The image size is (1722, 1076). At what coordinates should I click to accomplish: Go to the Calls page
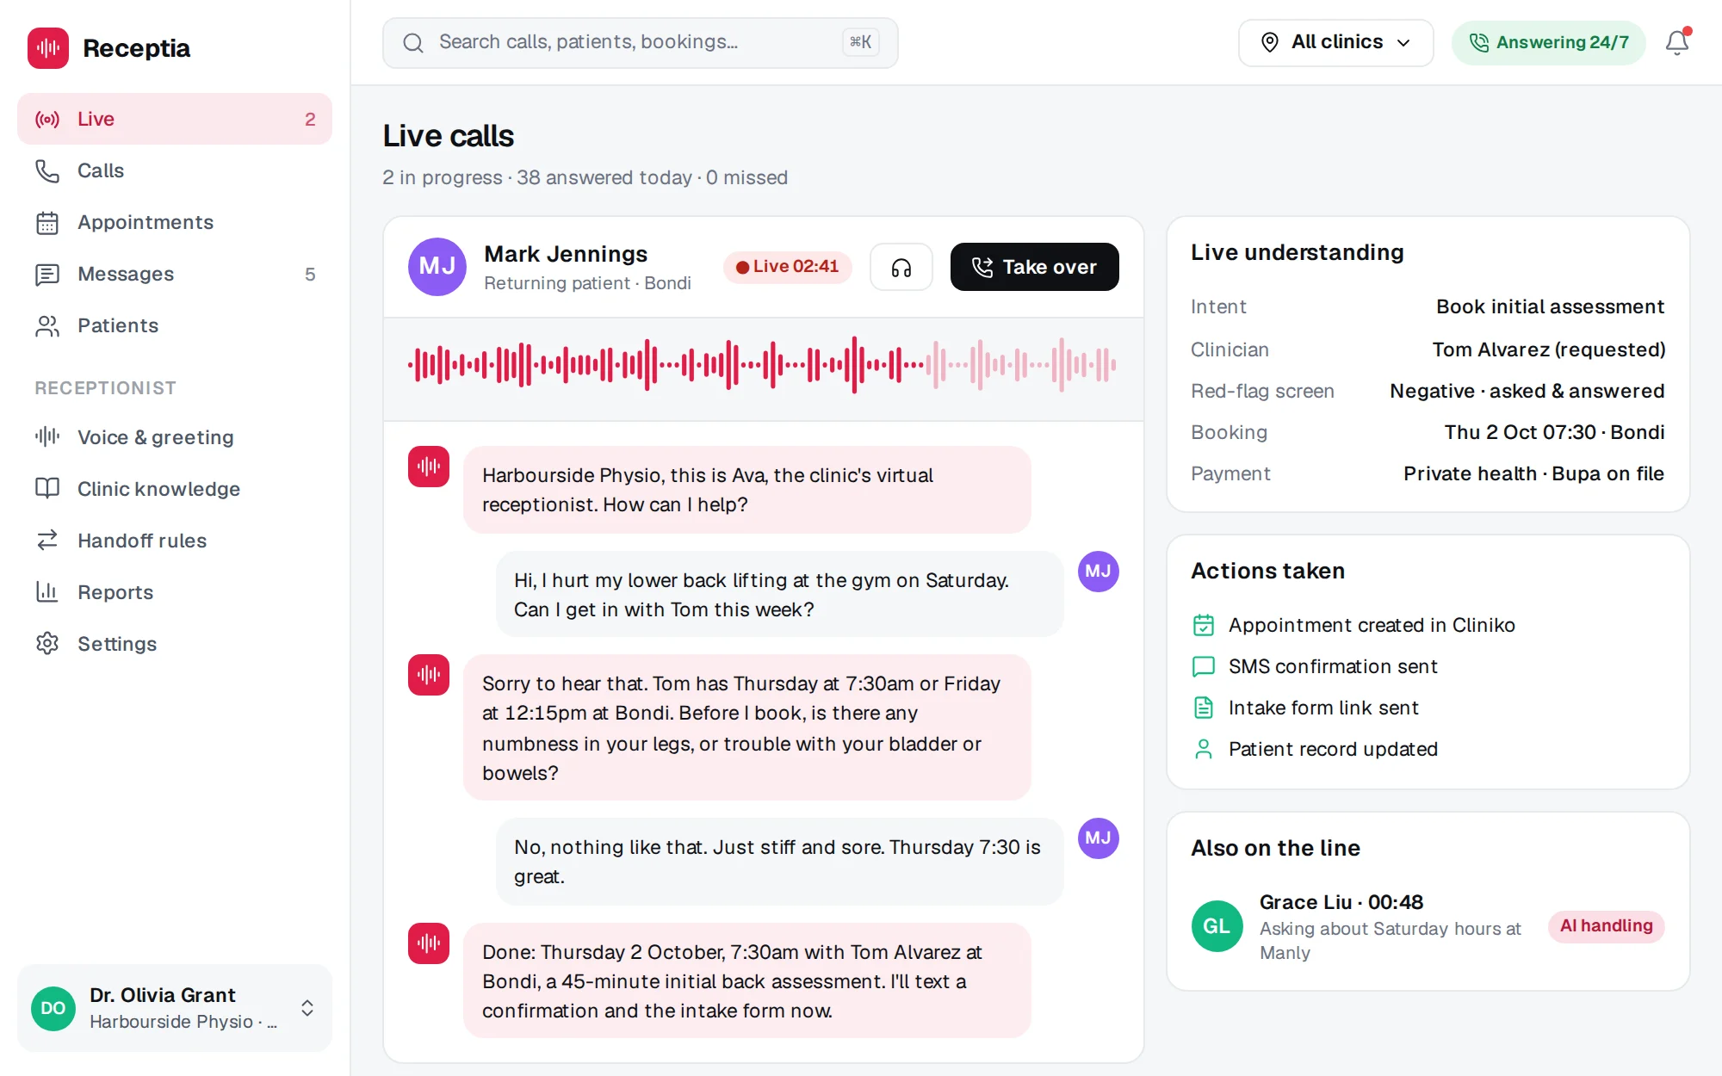click(x=175, y=170)
